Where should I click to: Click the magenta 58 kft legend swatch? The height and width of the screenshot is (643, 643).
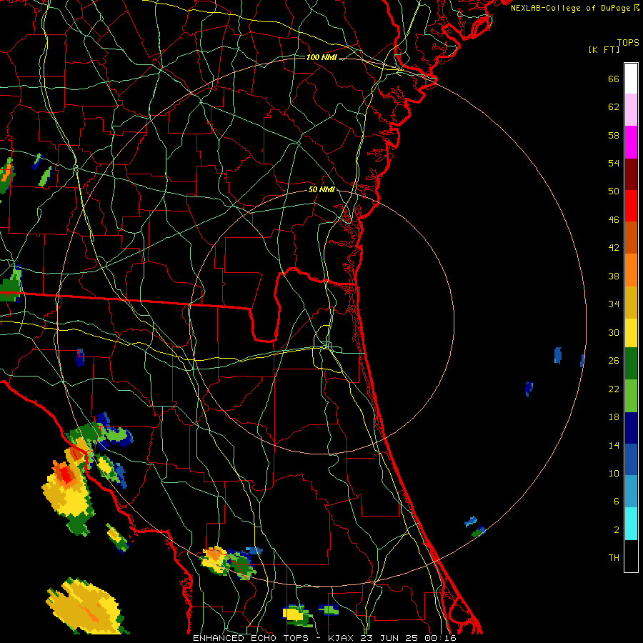(x=631, y=142)
